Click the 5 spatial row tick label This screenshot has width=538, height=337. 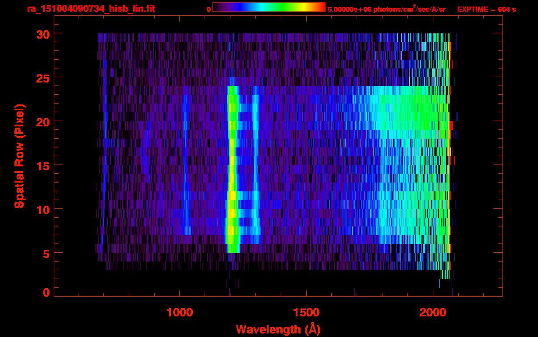pos(46,253)
